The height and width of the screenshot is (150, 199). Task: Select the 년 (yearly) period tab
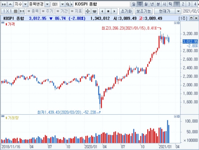[152, 4]
